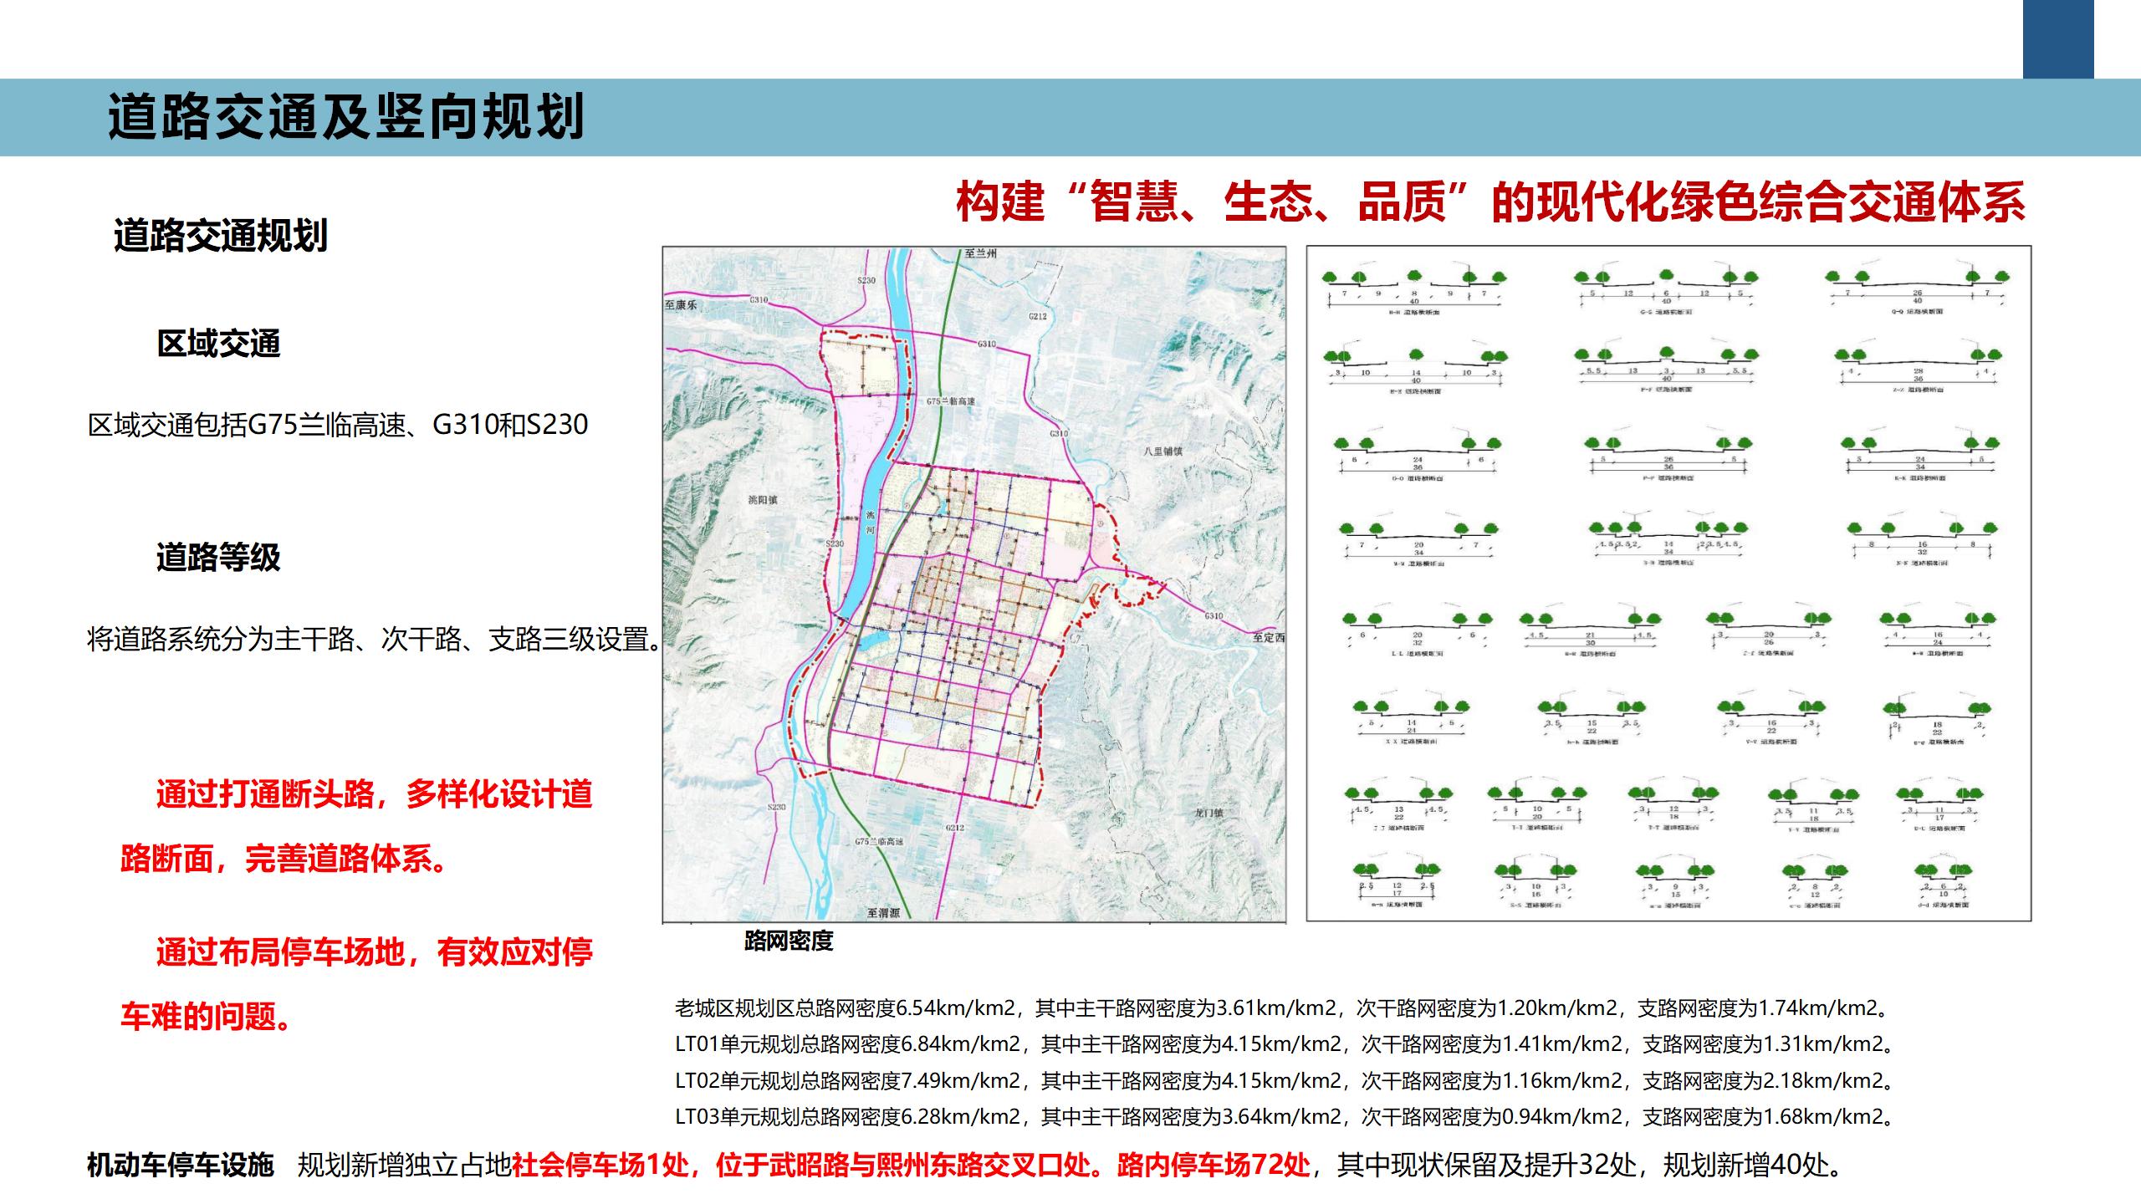Click the 八里铺镇 label on the map
Image resolution: width=2141 pixels, height=1204 pixels.
[1163, 451]
